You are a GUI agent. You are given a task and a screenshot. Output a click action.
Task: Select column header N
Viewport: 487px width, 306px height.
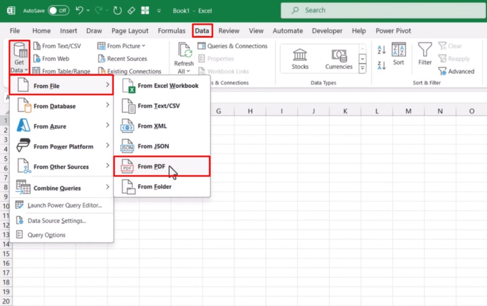(440, 111)
